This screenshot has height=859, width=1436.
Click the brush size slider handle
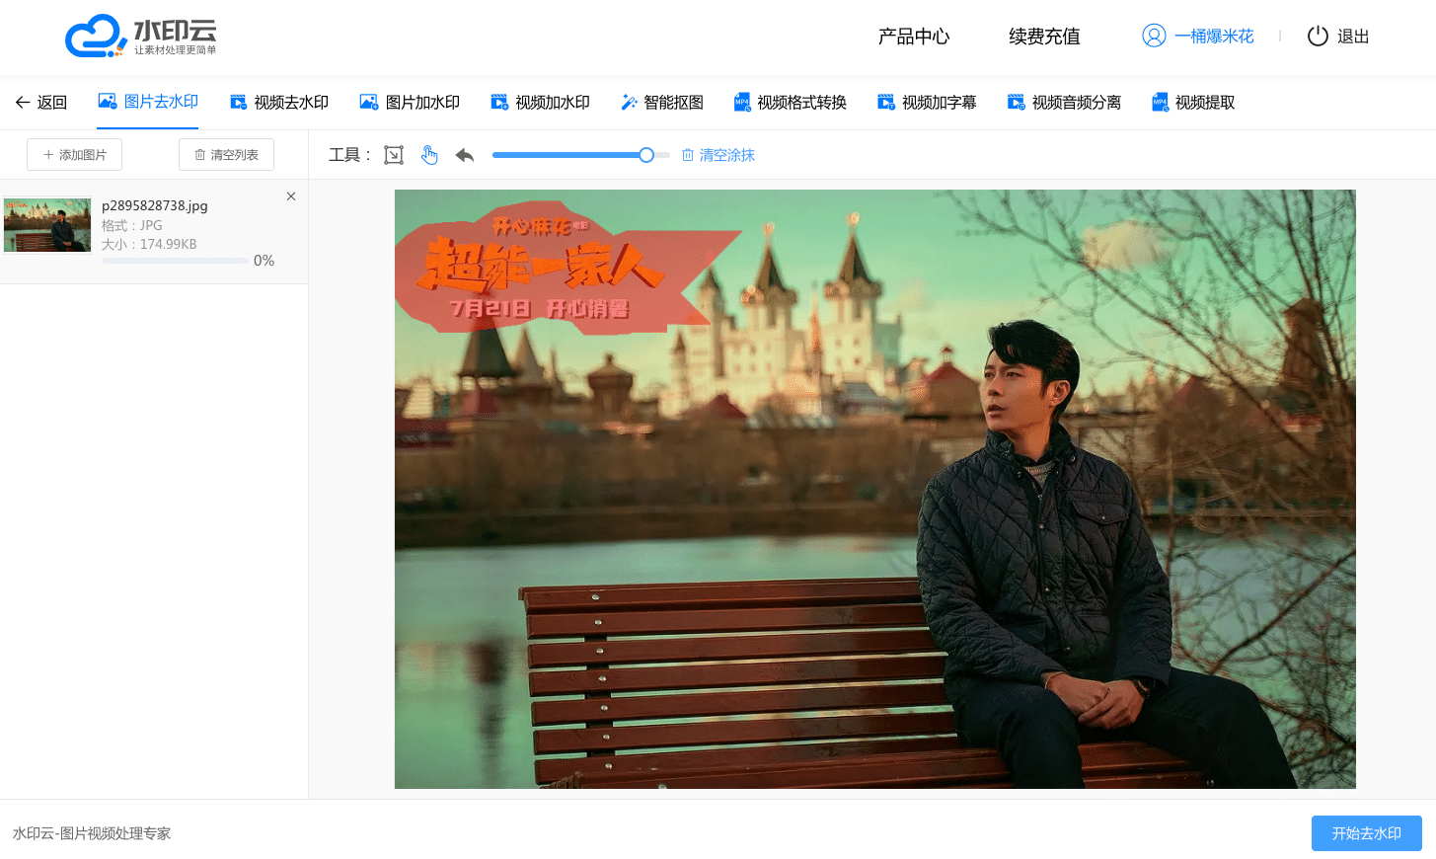tap(646, 155)
